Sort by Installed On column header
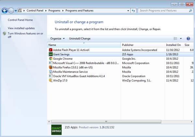 (x=174, y=45)
